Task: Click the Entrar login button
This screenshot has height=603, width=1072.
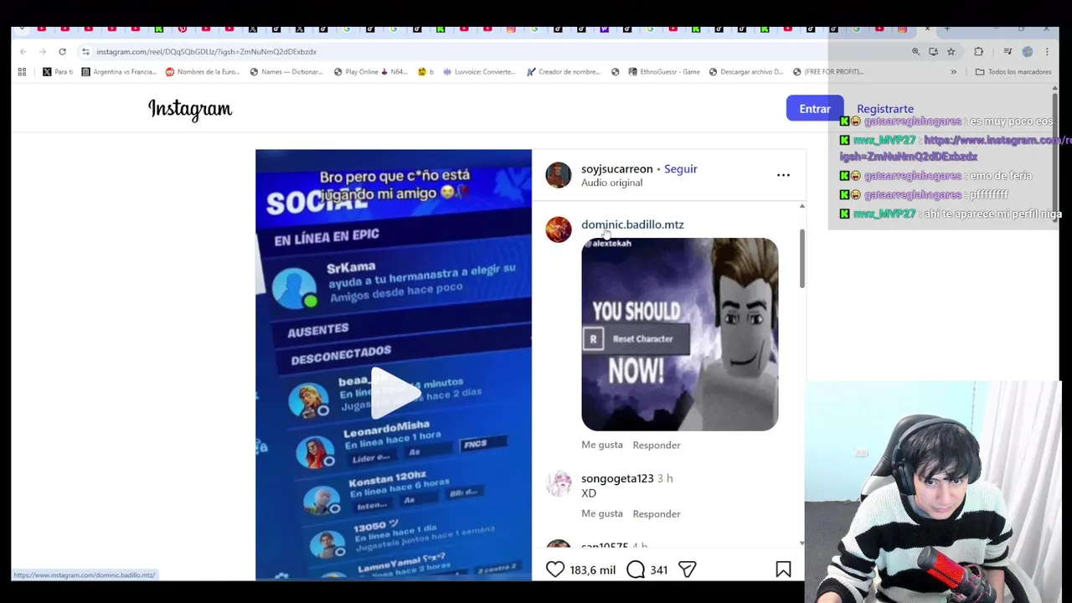Action: [x=814, y=108]
